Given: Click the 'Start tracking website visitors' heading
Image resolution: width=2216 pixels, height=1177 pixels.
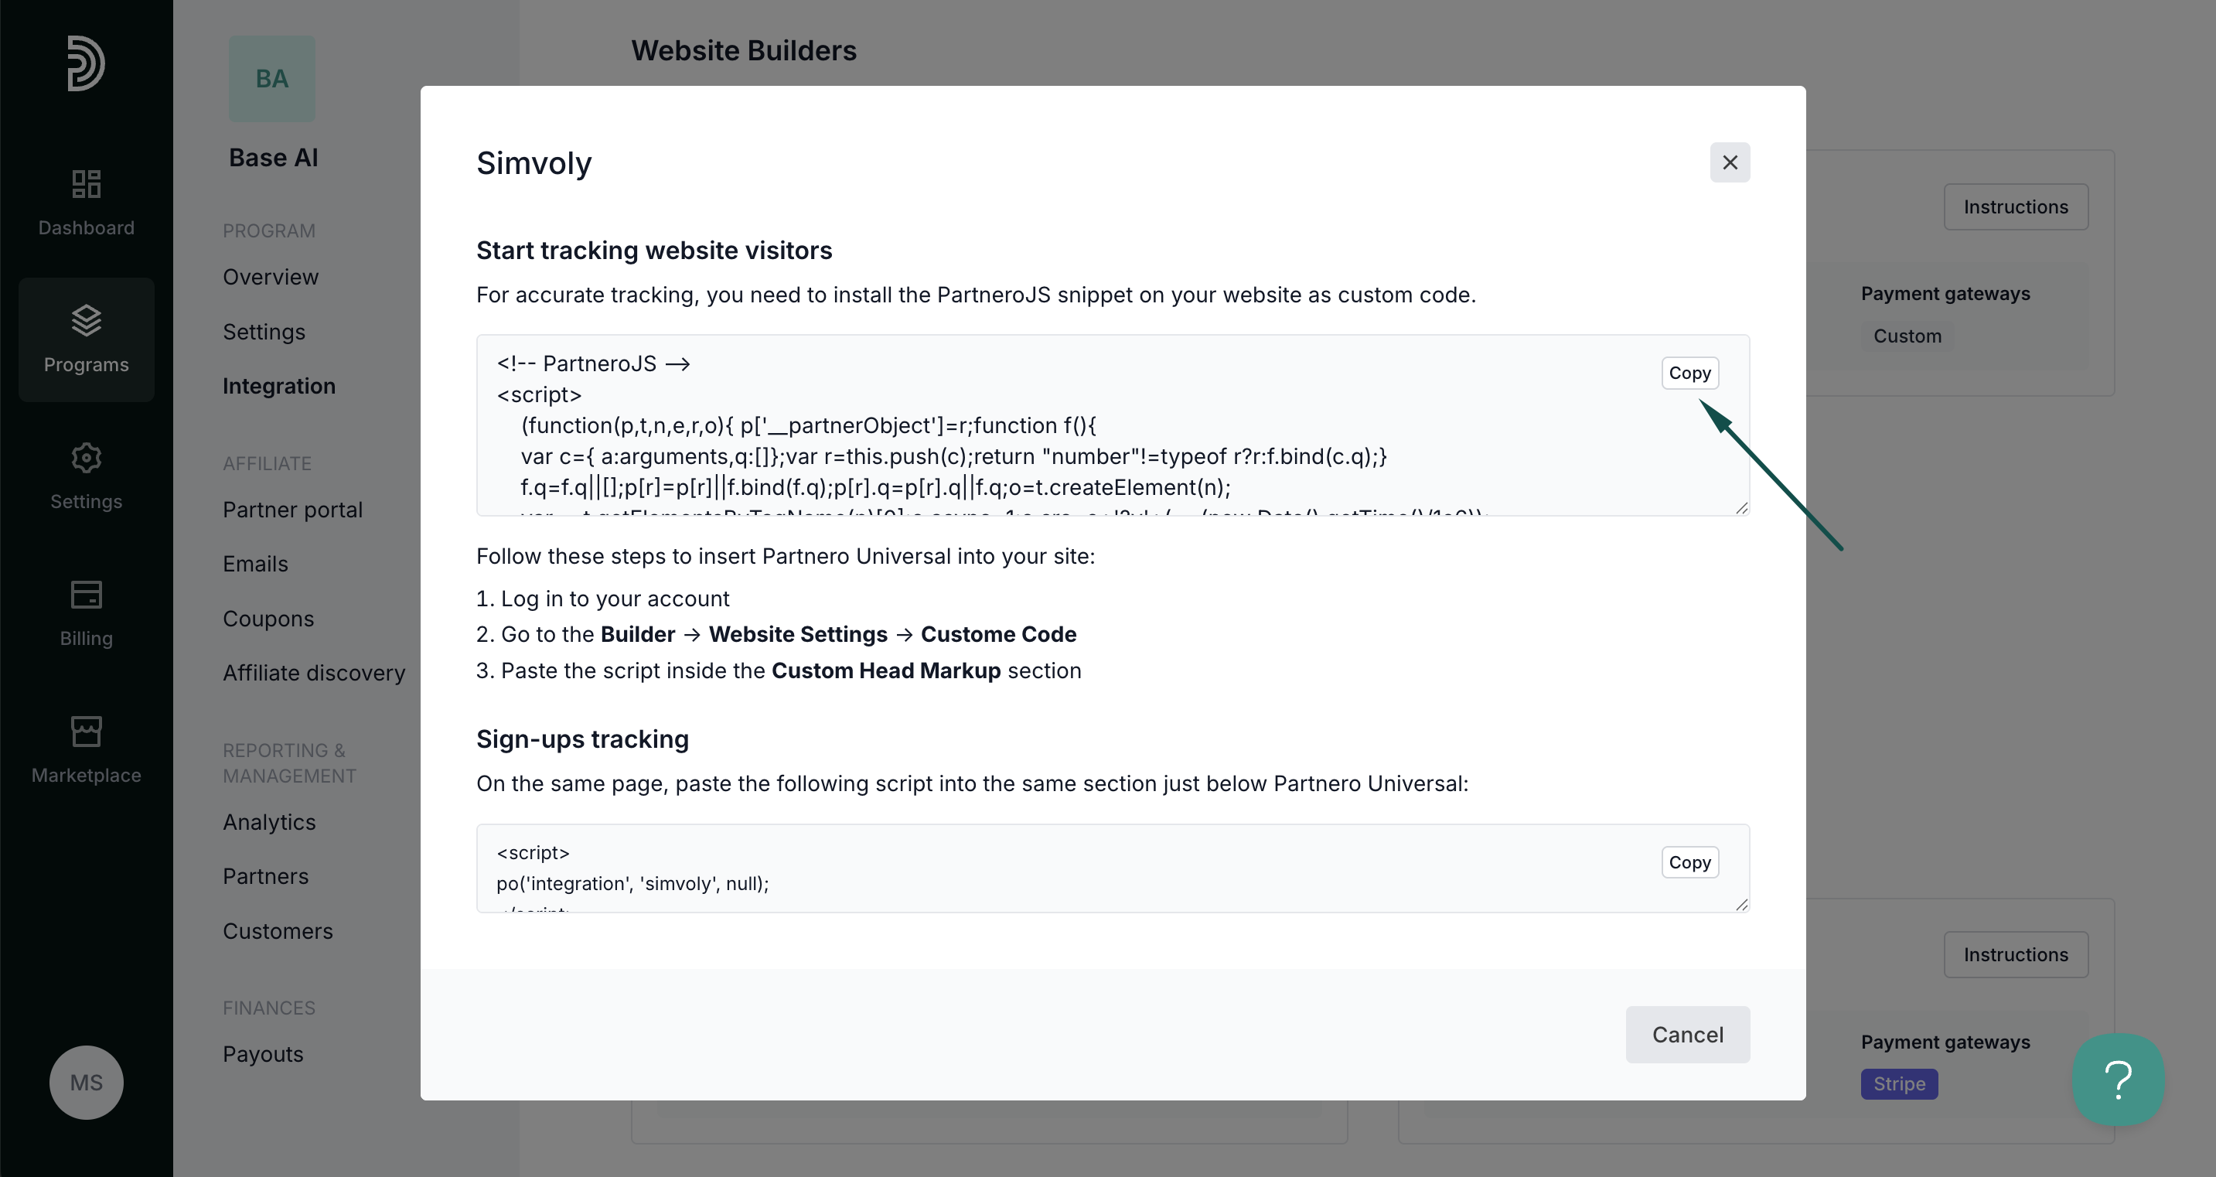Looking at the screenshot, I should (655, 251).
